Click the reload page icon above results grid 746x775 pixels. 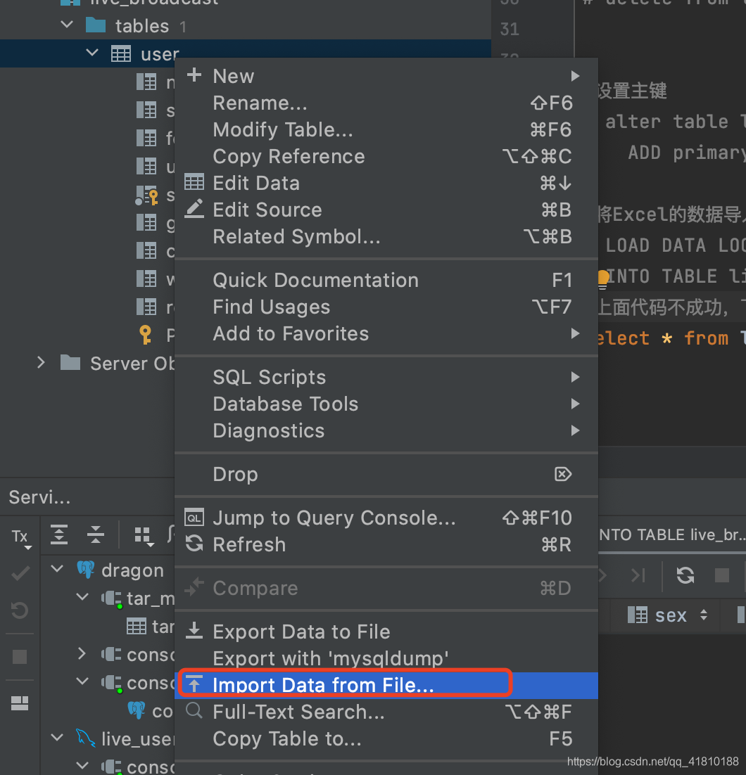tap(685, 575)
